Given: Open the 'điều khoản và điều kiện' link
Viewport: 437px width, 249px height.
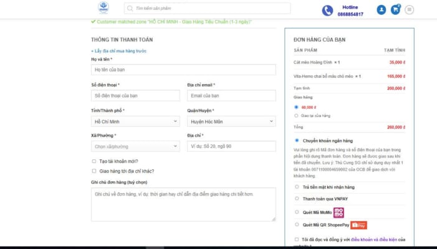Looking at the screenshot, I should tap(373, 239).
